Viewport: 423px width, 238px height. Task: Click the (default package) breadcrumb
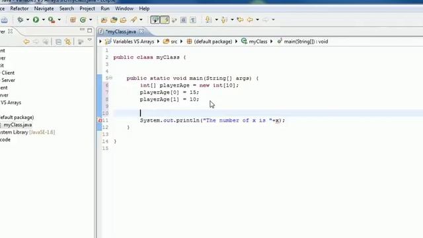pyautogui.click(x=213, y=42)
